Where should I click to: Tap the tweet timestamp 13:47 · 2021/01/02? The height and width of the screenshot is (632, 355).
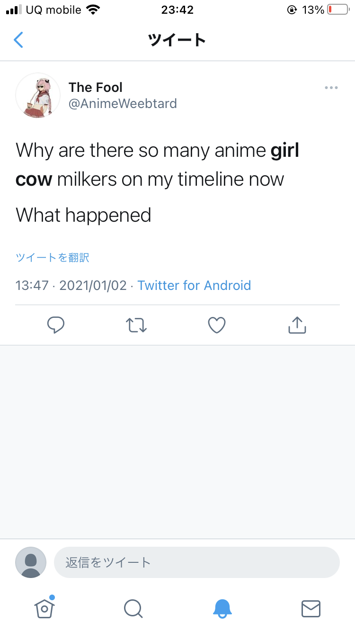71,285
